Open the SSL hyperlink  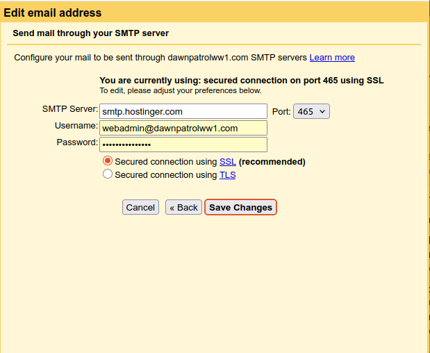[228, 162]
